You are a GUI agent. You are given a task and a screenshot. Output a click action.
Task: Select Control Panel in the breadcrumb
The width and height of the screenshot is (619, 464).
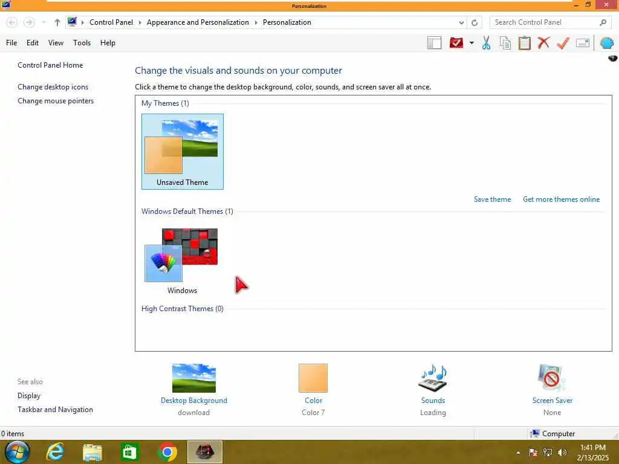[111, 22]
